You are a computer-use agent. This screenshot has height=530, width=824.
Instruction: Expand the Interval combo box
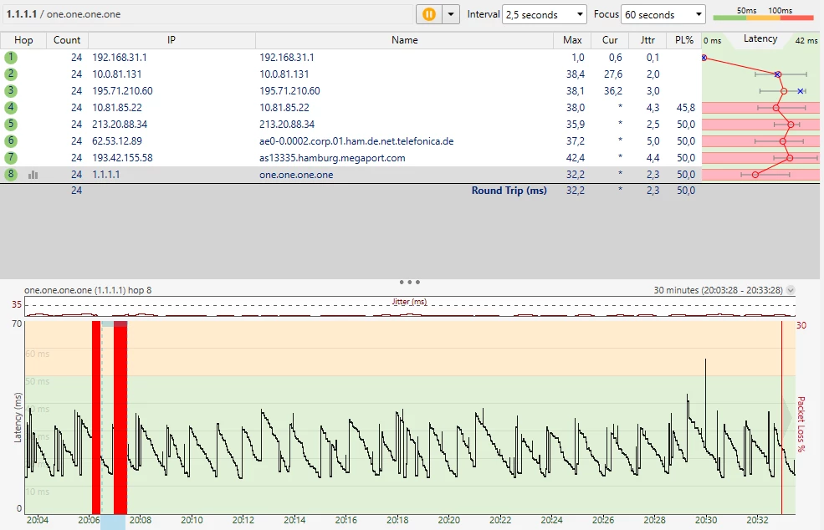pos(545,15)
